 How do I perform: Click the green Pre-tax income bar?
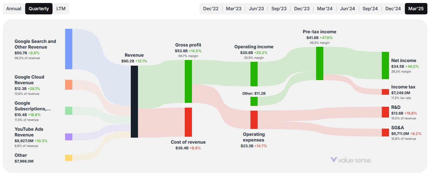point(320,63)
